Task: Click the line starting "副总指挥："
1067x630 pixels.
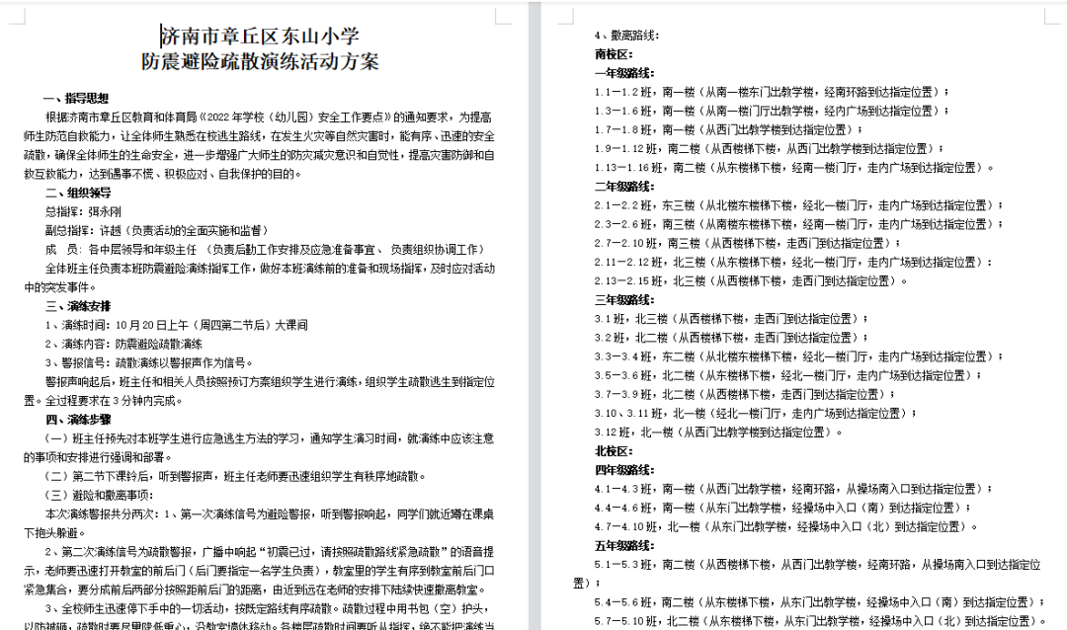Action: pos(157,231)
